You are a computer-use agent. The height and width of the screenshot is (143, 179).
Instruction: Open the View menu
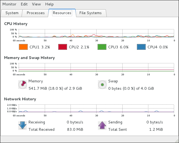(36, 4)
